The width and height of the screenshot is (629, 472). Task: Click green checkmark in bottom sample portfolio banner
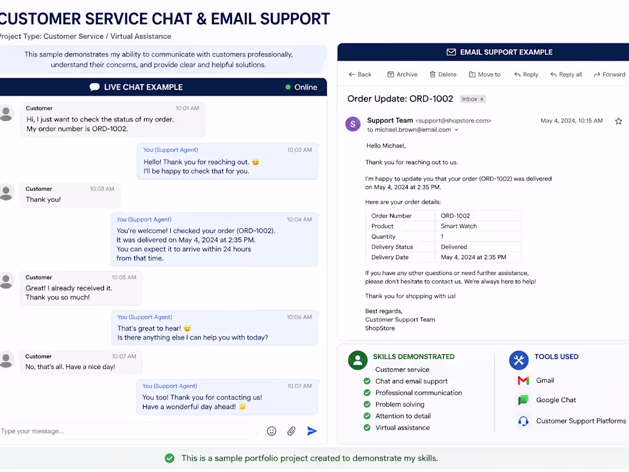(x=170, y=458)
